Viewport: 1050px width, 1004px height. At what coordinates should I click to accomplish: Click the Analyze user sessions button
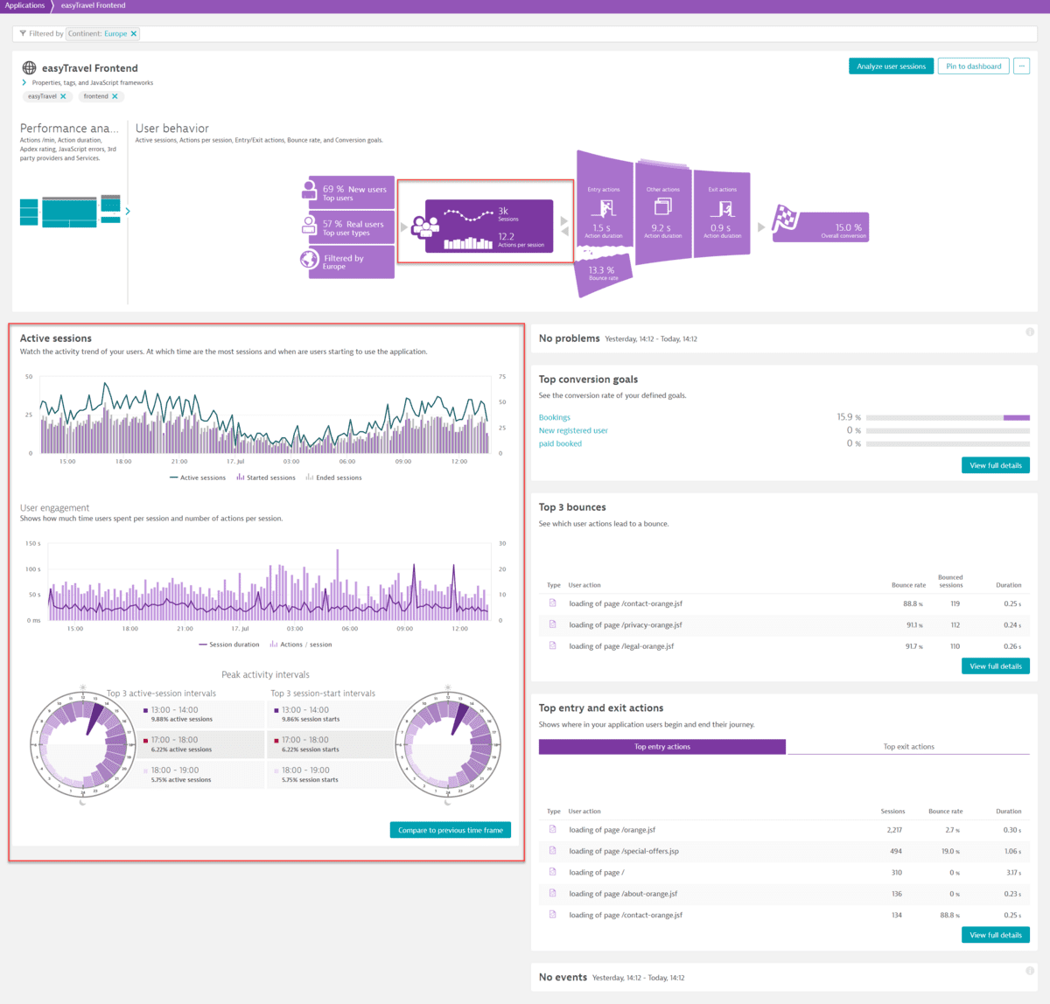[x=891, y=66]
